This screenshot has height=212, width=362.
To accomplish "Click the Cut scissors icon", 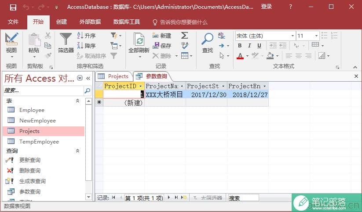I will (x=48, y=36).
